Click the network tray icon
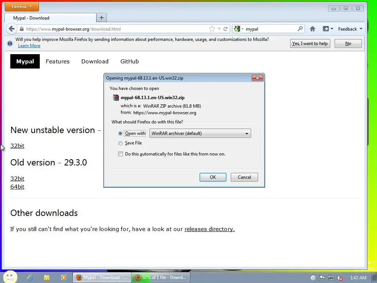 pyautogui.click(x=331, y=278)
